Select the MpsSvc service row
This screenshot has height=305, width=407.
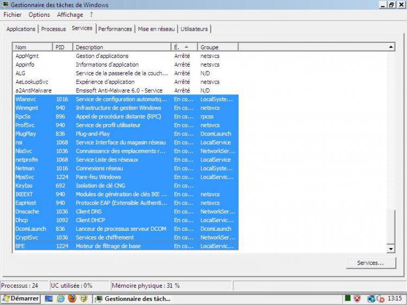pos(126,177)
